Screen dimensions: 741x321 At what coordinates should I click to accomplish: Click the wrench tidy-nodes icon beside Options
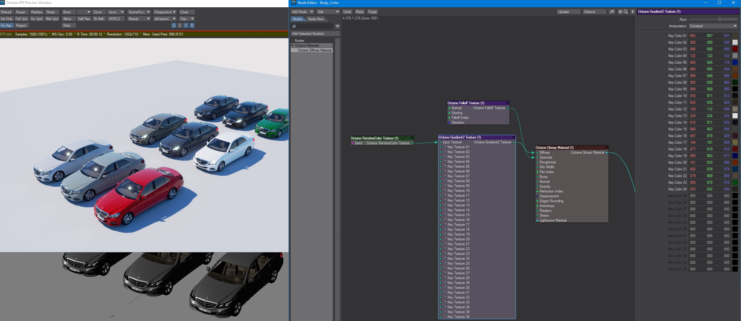pos(612,12)
